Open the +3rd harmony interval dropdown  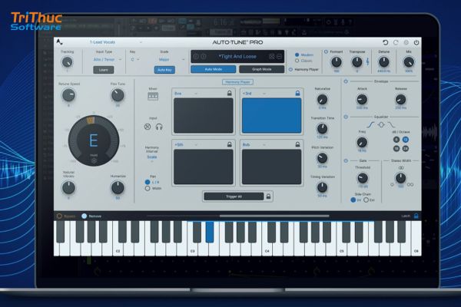point(254,94)
